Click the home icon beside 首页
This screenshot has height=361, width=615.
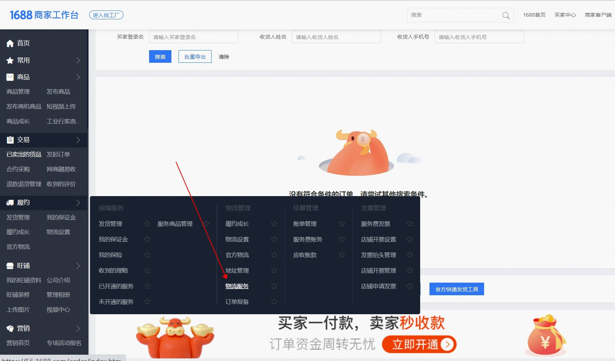click(10, 43)
